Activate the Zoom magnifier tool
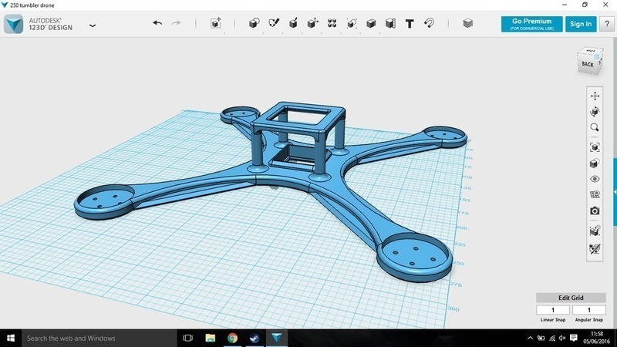The image size is (617, 347). 595,128
